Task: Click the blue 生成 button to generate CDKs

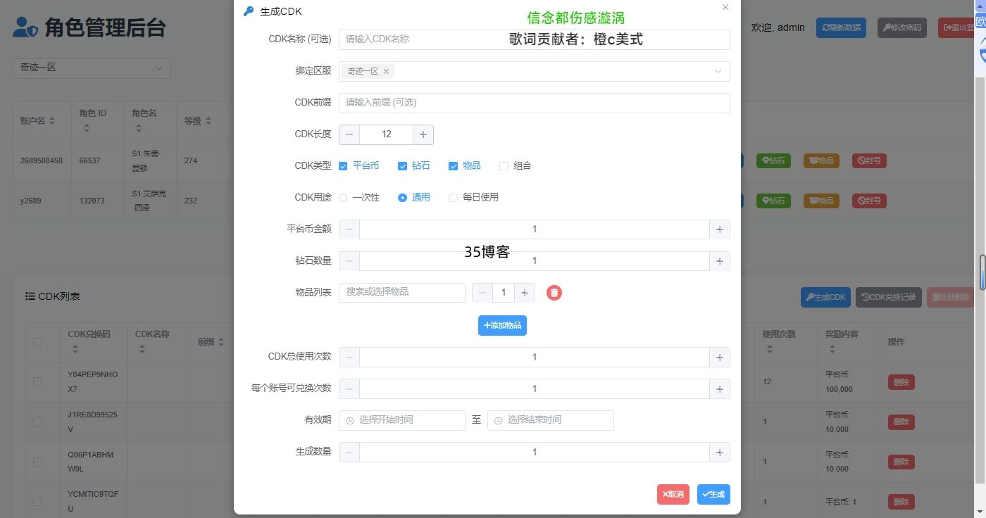Action: [713, 494]
